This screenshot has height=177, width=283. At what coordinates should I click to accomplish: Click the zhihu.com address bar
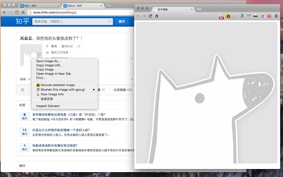[81, 12]
